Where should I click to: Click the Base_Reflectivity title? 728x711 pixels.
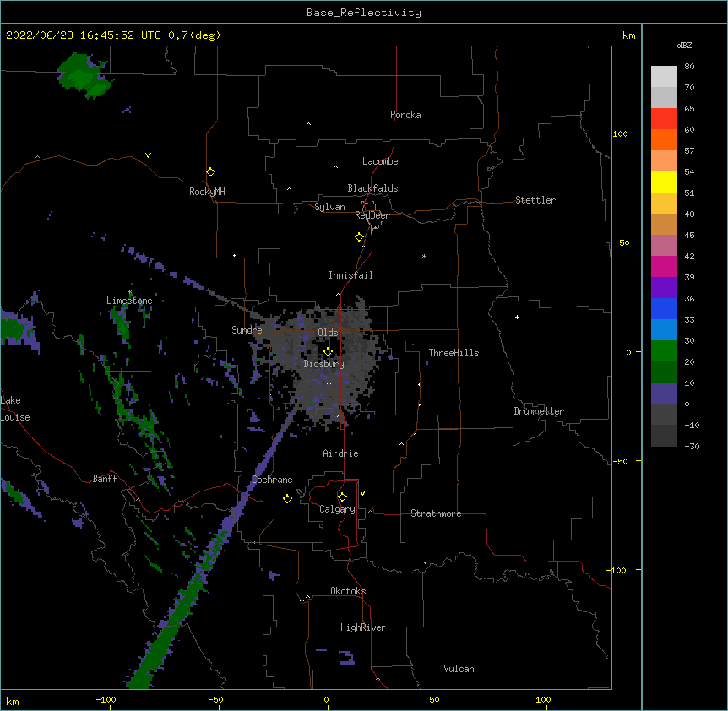pyautogui.click(x=364, y=13)
